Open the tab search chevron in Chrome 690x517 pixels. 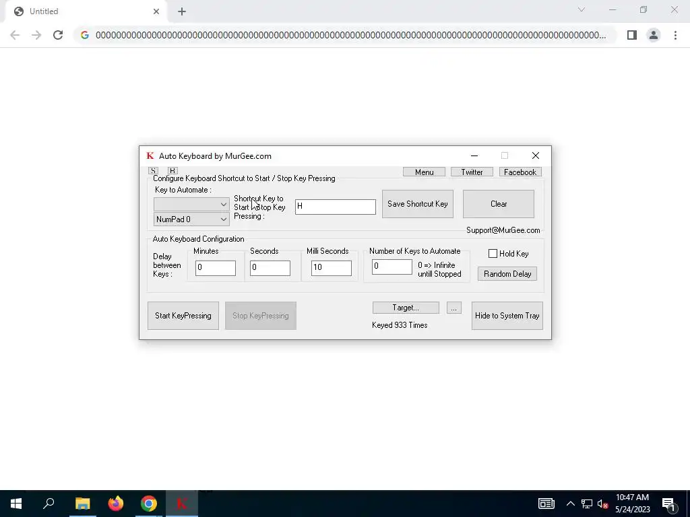(582, 9)
